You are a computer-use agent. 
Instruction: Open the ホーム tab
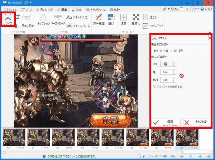pyautogui.click(x=27, y=10)
